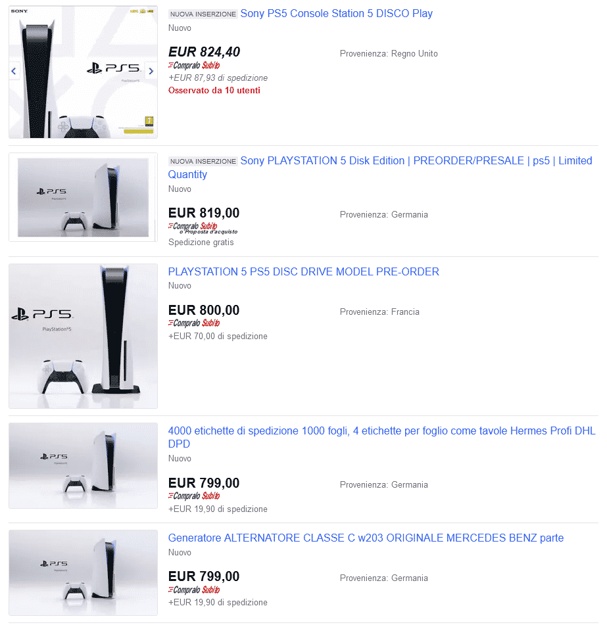
Task: Show the previous image of the first listing
Action: coord(14,72)
